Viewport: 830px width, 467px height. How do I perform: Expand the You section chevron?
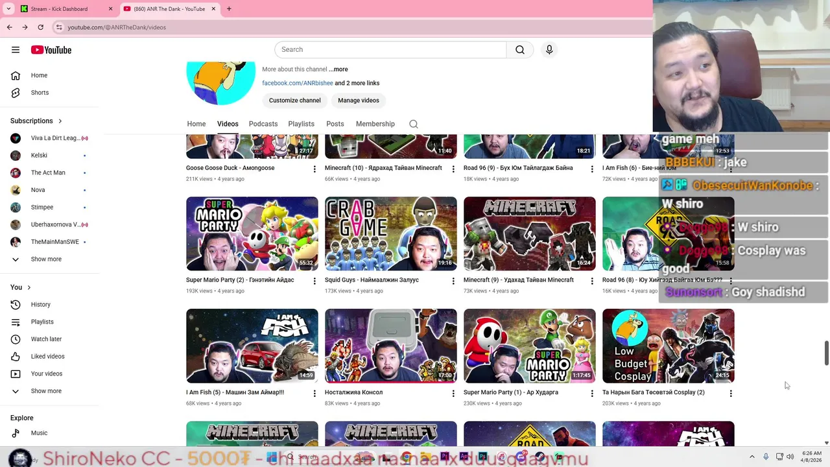(x=29, y=287)
